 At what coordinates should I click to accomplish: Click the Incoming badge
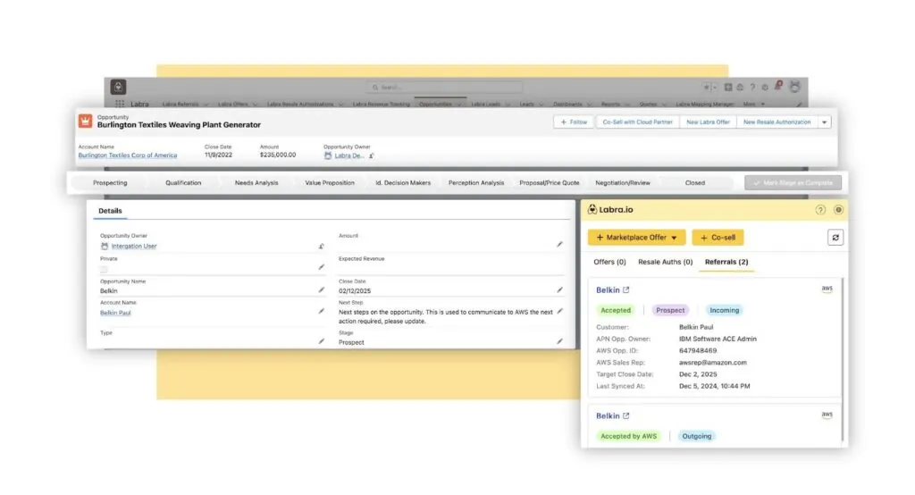724,311
